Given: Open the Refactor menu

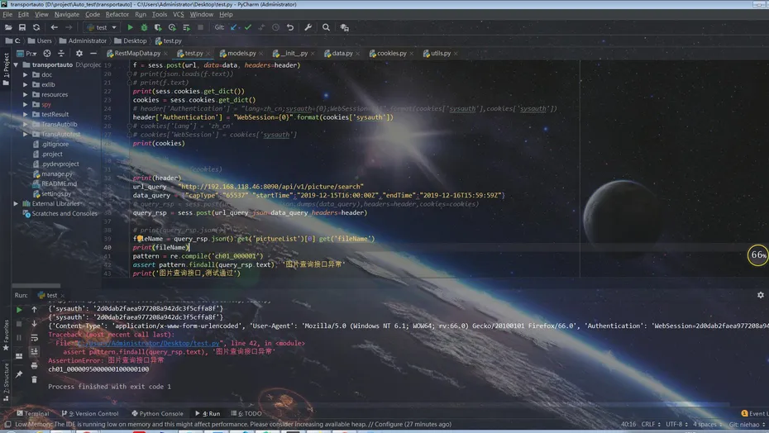Looking at the screenshot, I should click(x=117, y=14).
